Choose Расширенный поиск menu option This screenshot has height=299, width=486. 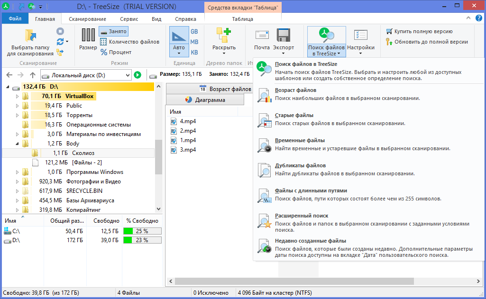tap(369, 222)
